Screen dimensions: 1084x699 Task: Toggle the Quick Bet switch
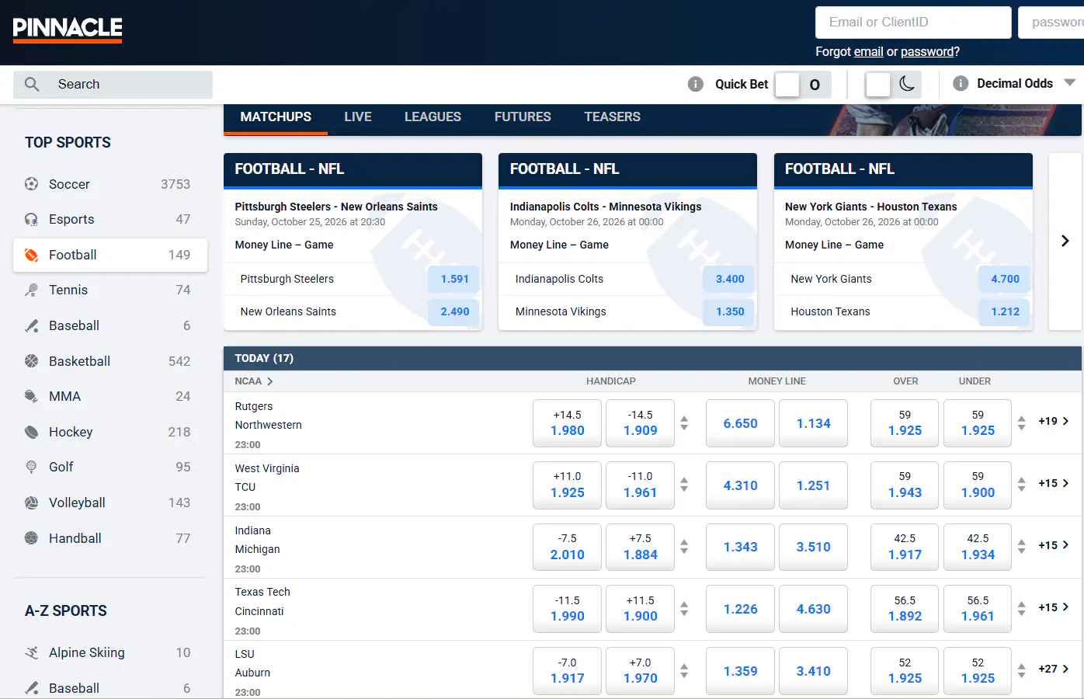click(x=802, y=85)
